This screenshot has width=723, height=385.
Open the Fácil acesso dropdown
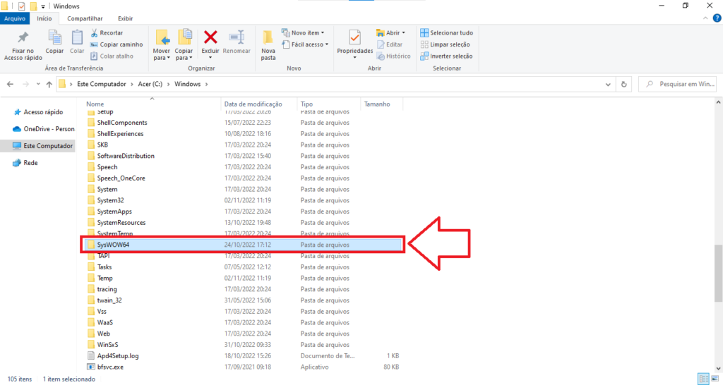click(304, 44)
